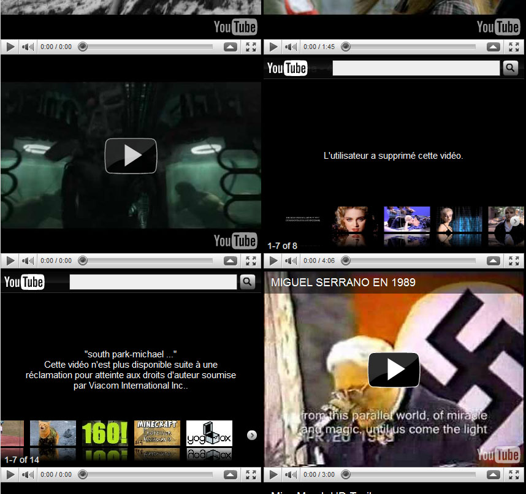Go fullscreen on MIGUEL SERRANO EN 1989 player

(x=514, y=475)
